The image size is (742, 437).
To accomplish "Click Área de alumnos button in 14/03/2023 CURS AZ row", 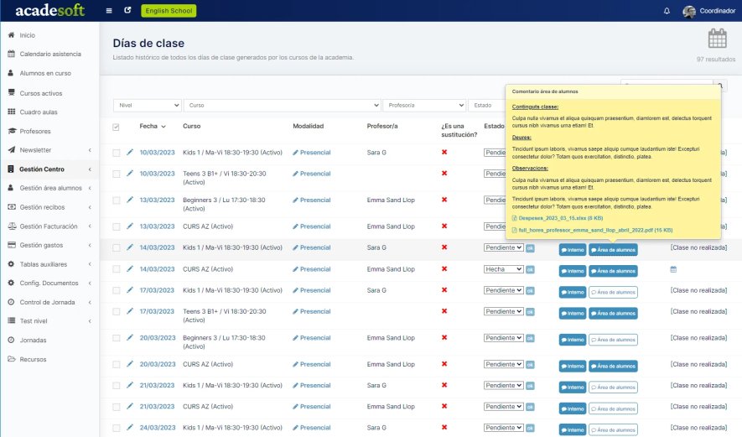I will tap(613, 271).
